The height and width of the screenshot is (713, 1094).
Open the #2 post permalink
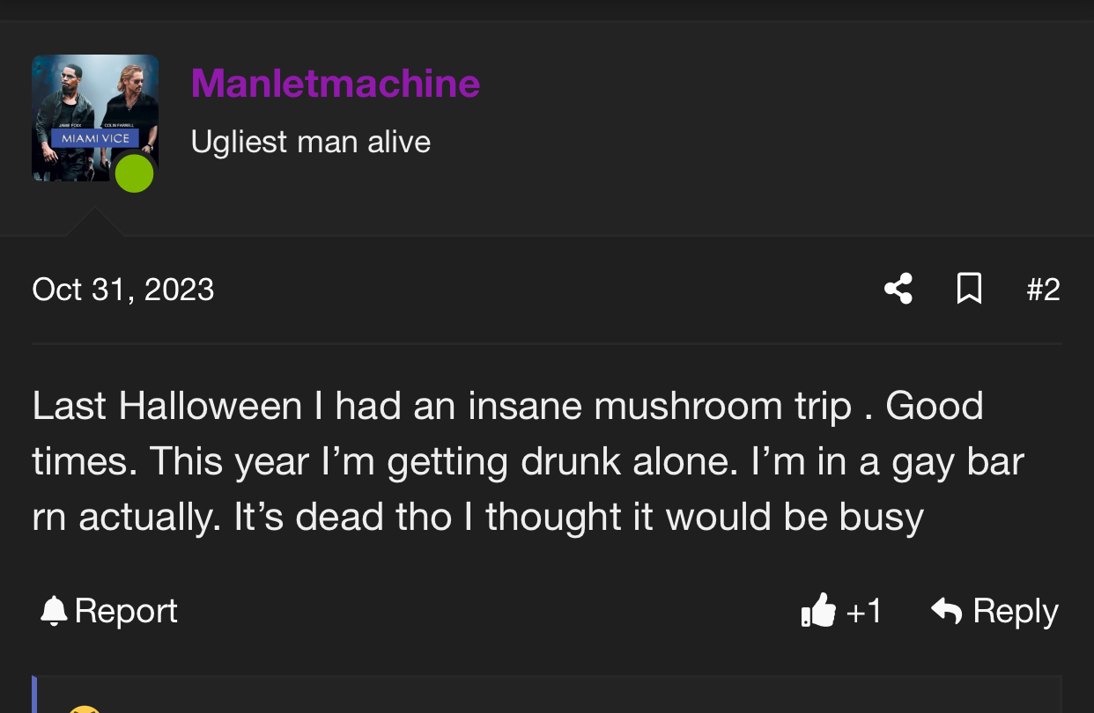(x=1043, y=290)
